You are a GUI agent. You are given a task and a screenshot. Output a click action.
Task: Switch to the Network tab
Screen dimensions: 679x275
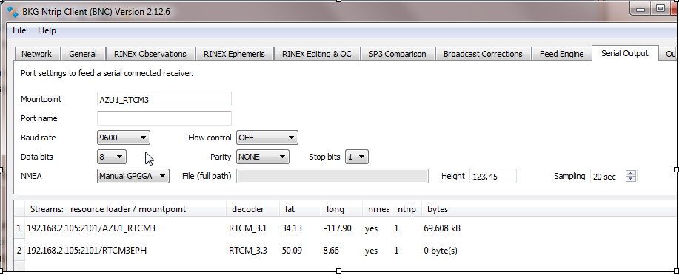coord(37,54)
